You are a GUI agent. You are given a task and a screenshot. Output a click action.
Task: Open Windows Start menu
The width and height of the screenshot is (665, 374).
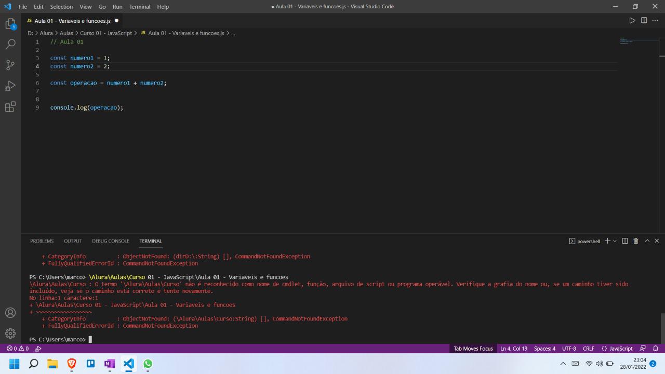tap(14, 364)
